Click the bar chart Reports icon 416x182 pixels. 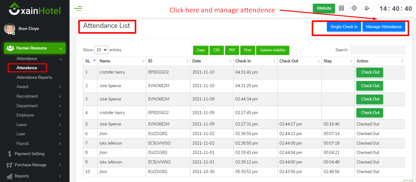pyautogui.click(x=10, y=176)
